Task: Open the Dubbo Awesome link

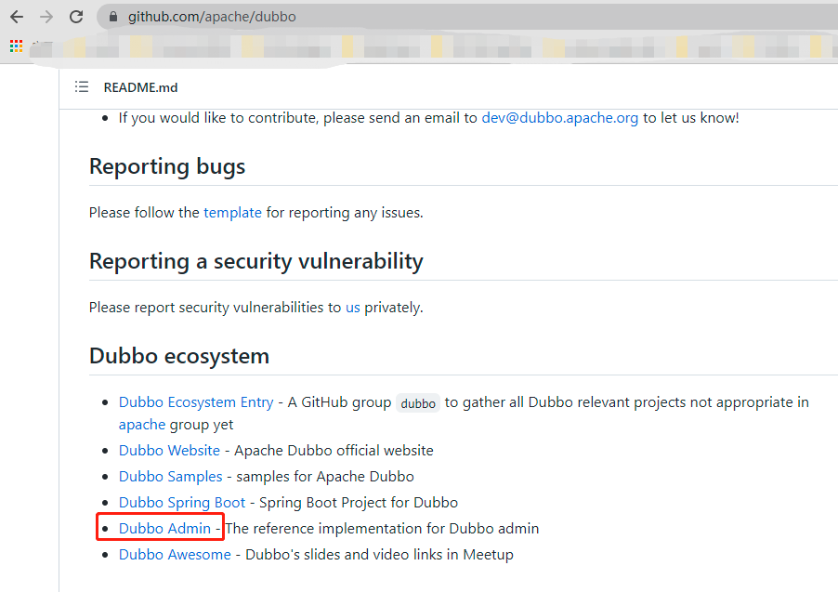Action: click(174, 554)
